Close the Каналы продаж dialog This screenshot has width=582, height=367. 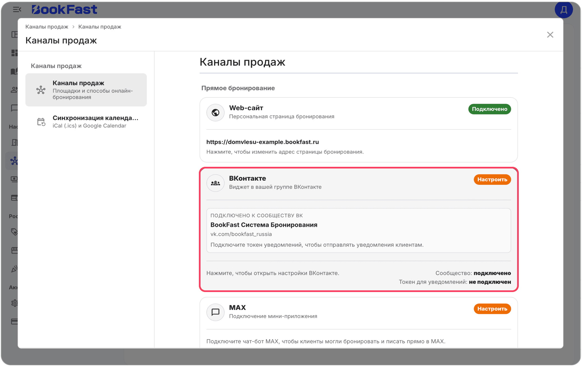click(550, 35)
